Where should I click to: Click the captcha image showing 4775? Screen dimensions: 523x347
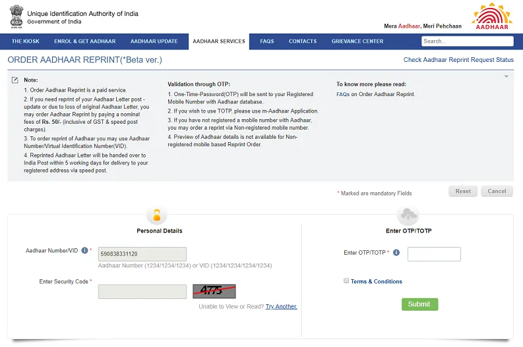(214, 291)
